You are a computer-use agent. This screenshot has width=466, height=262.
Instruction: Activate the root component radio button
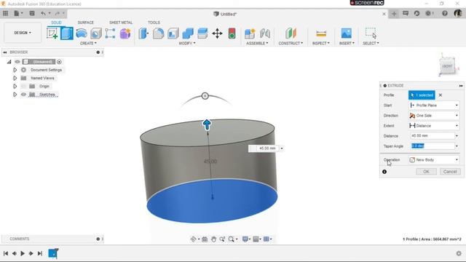click(59, 62)
